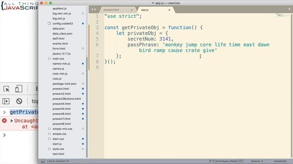Open the git branch 3_Techniques_Global status item

(x=226, y=161)
